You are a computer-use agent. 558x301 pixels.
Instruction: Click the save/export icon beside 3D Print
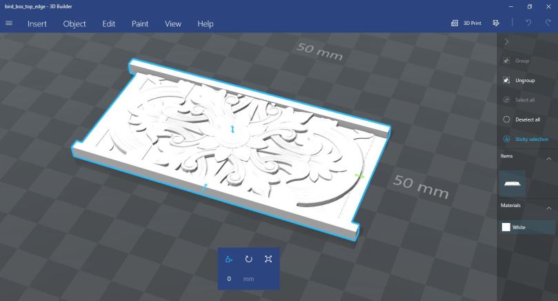coord(496,23)
